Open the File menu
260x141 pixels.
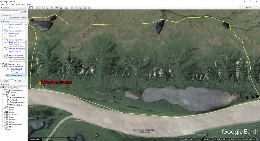pyautogui.click(x=2, y=4)
